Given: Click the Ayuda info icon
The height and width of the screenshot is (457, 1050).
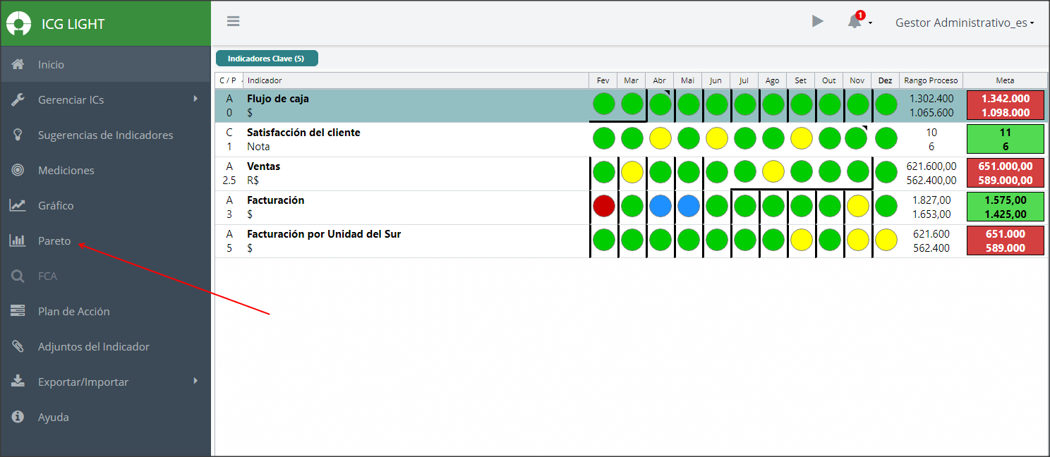Looking at the screenshot, I should pos(18,417).
